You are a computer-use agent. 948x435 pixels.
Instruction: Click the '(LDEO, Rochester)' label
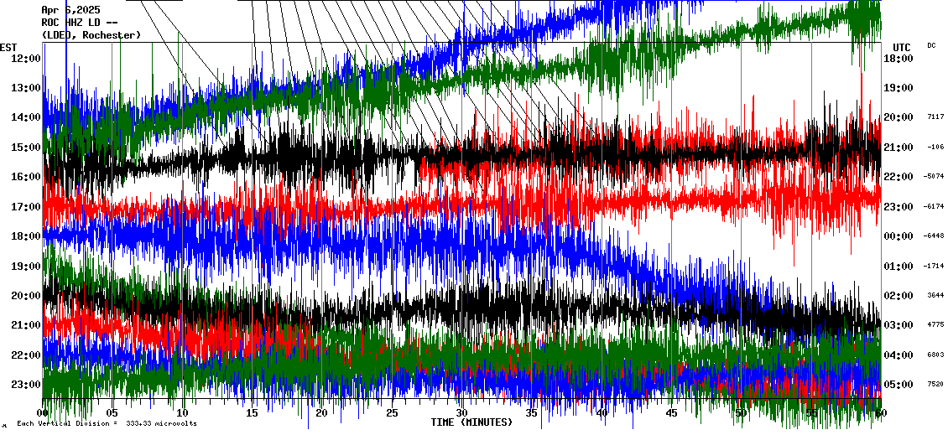pyautogui.click(x=91, y=35)
